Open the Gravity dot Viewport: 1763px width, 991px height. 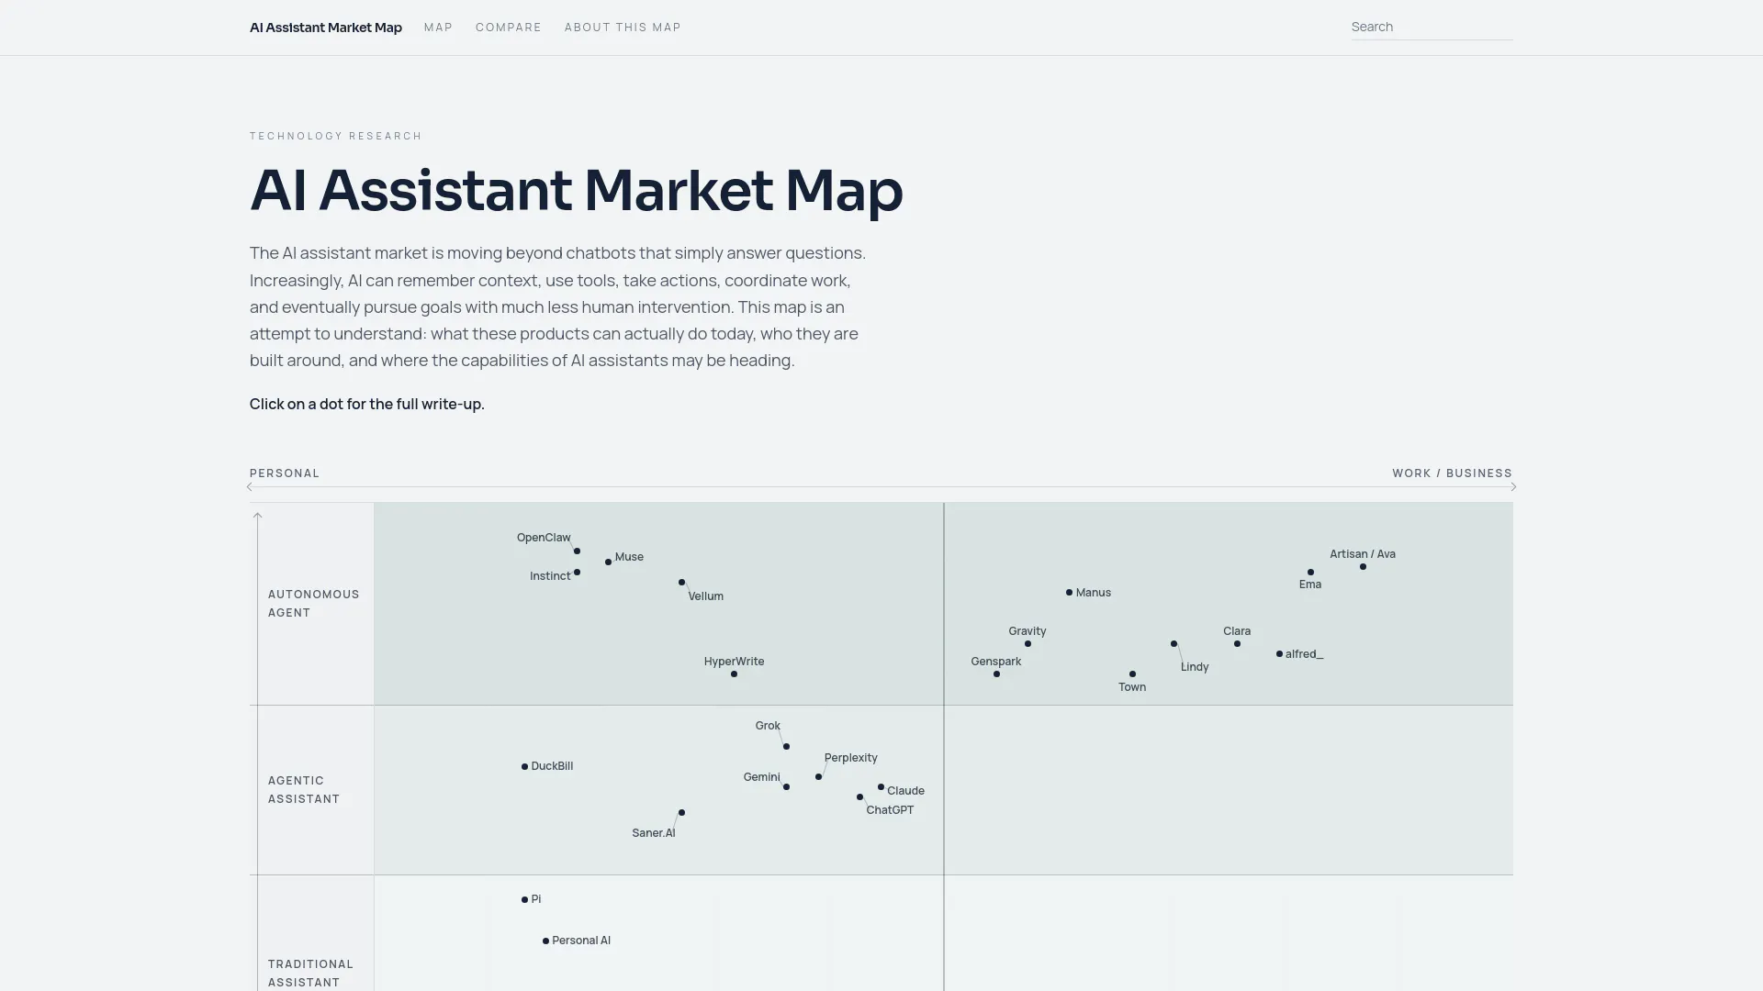(x=1027, y=644)
